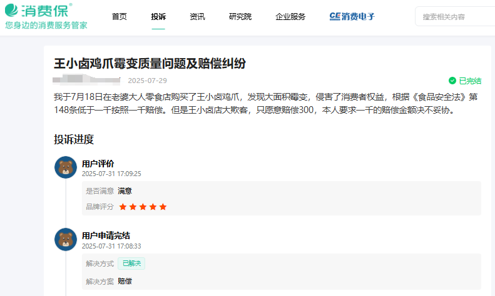This screenshot has height=296, width=495.
Task: Click the 已完结 status label
Action: click(x=470, y=81)
